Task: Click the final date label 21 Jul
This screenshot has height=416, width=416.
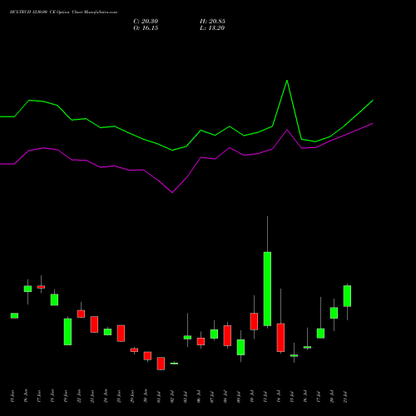Action: click(x=345, y=397)
